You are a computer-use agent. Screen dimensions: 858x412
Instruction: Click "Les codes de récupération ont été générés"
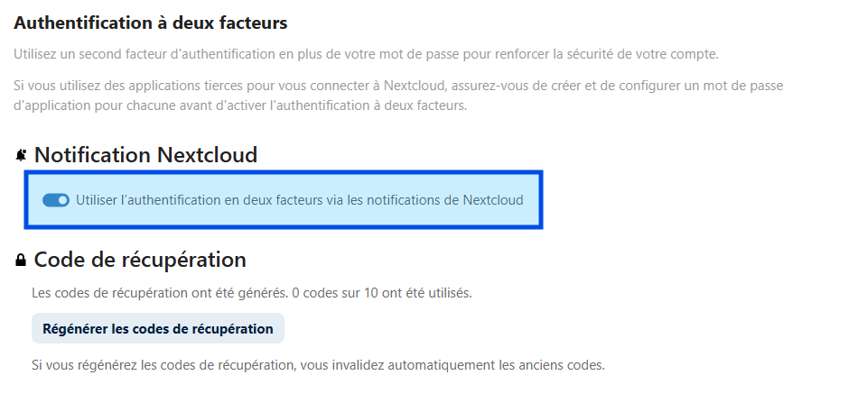pos(160,293)
